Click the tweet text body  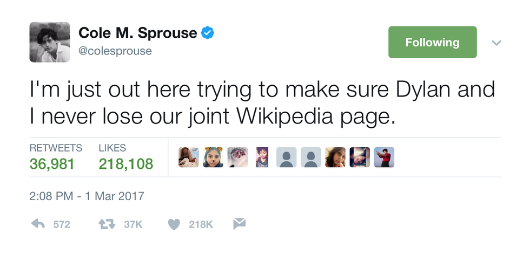click(262, 104)
